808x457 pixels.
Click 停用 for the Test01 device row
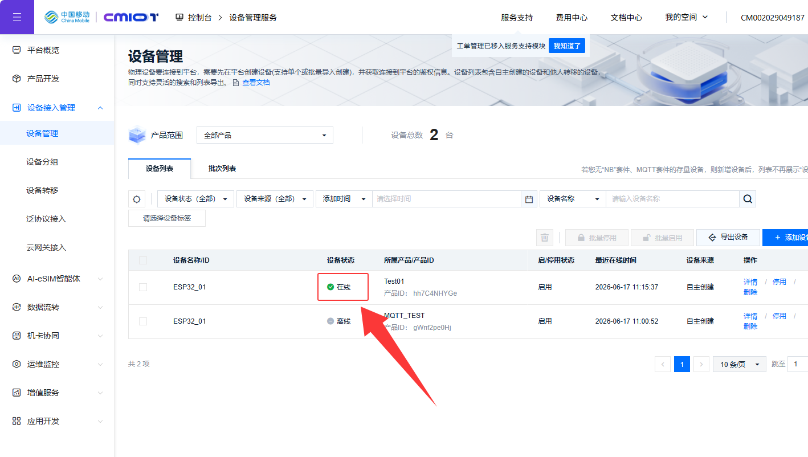[780, 282]
